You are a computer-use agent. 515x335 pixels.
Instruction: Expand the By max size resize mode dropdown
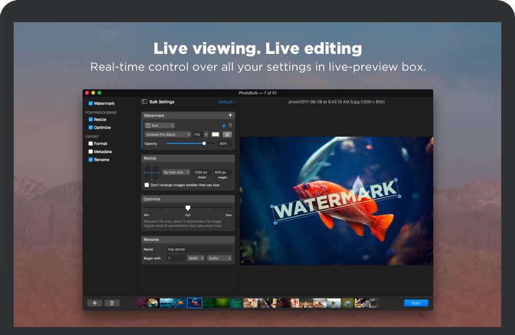point(176,172)
